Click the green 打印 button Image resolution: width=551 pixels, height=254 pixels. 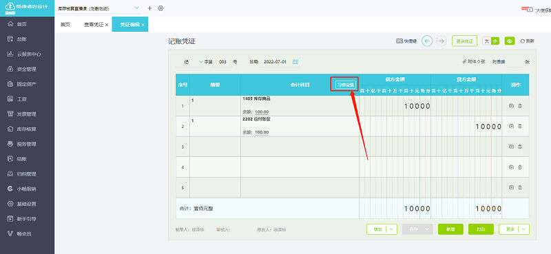(x=481, y=229)
